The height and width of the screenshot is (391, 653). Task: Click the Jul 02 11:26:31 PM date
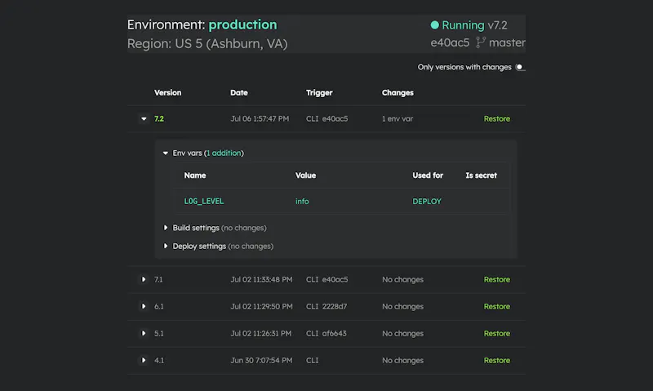click(x=261, y=334)
